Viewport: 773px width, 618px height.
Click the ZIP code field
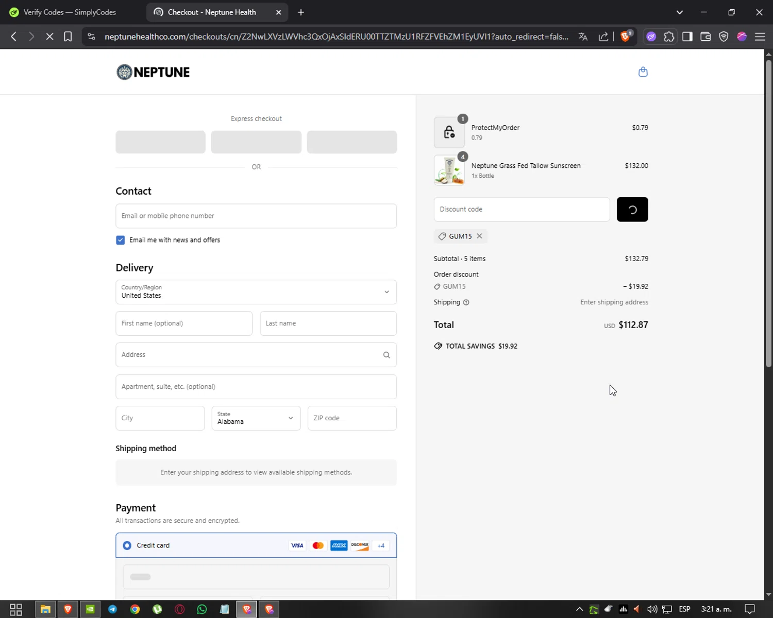click(352, 418)
